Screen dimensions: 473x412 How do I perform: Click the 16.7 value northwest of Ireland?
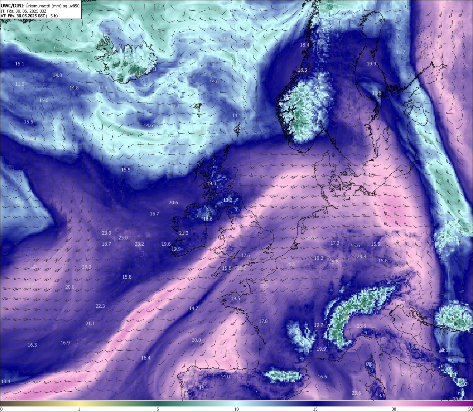click(154, 214)
